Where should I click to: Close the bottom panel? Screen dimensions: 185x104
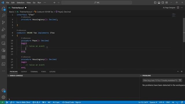(x=182, y=71)
